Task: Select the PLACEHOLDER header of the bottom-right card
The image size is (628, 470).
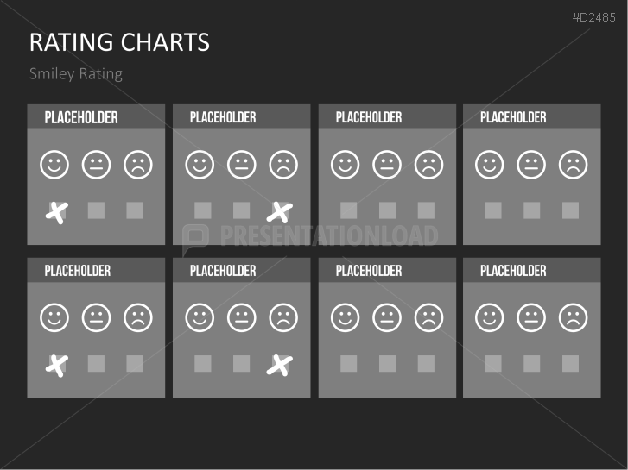Action: tap(513, 271)
